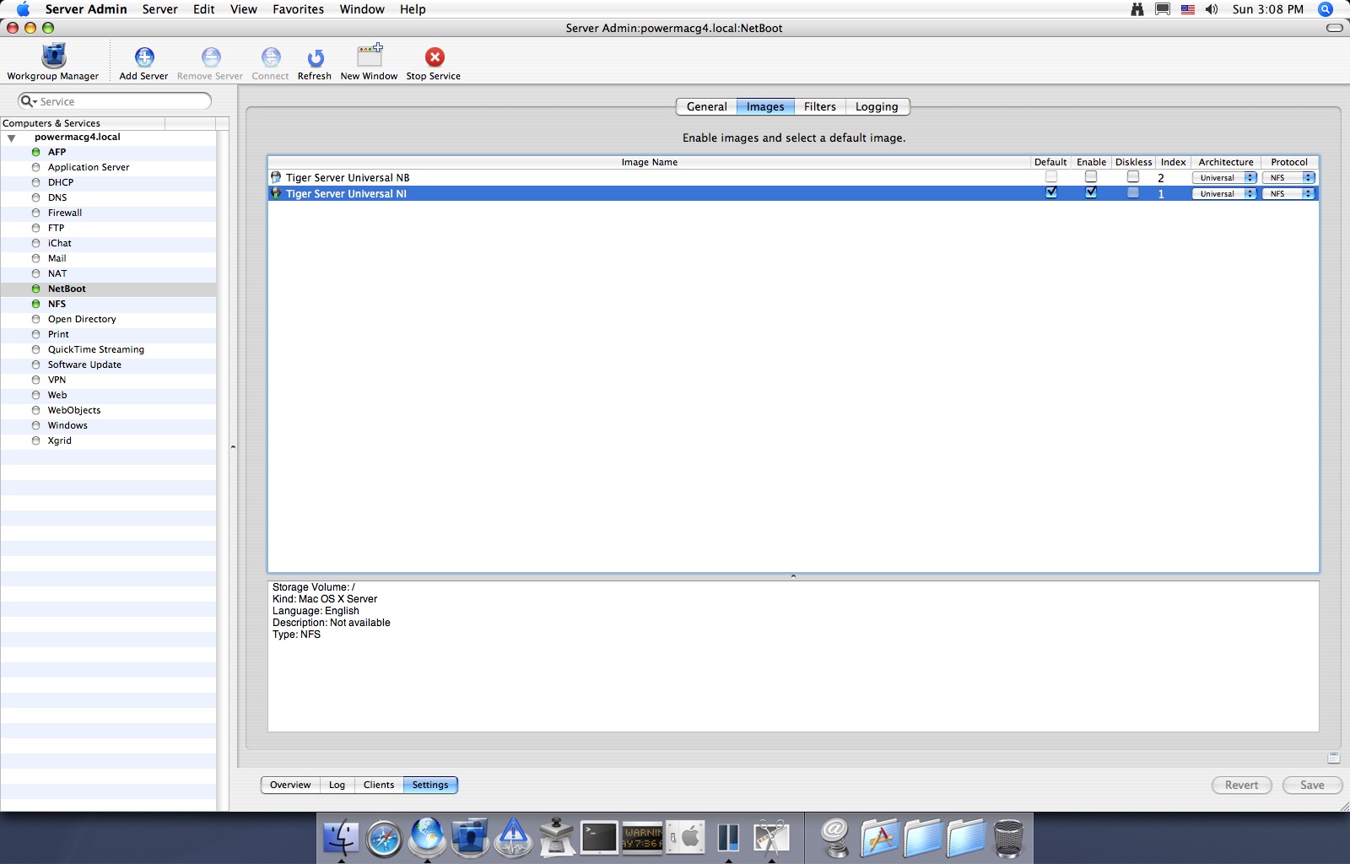Open the Applications folder in Dock

879,838
